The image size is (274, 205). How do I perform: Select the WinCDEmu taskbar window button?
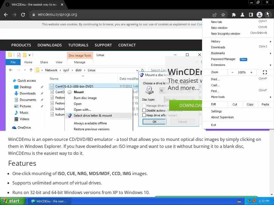(x=50, y=201)
